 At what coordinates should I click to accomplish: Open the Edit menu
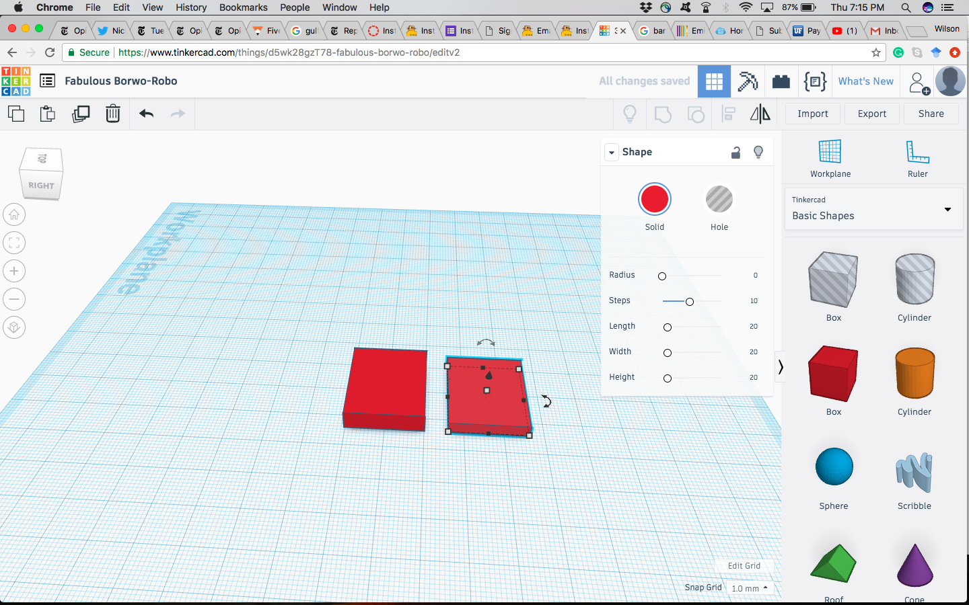pos(122,7)
